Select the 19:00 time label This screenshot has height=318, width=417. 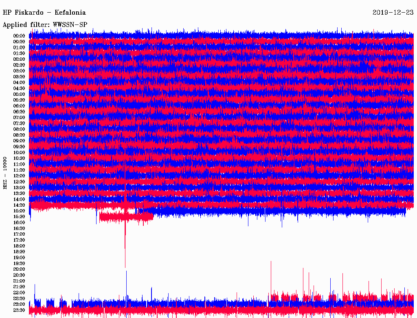(19, 258)
